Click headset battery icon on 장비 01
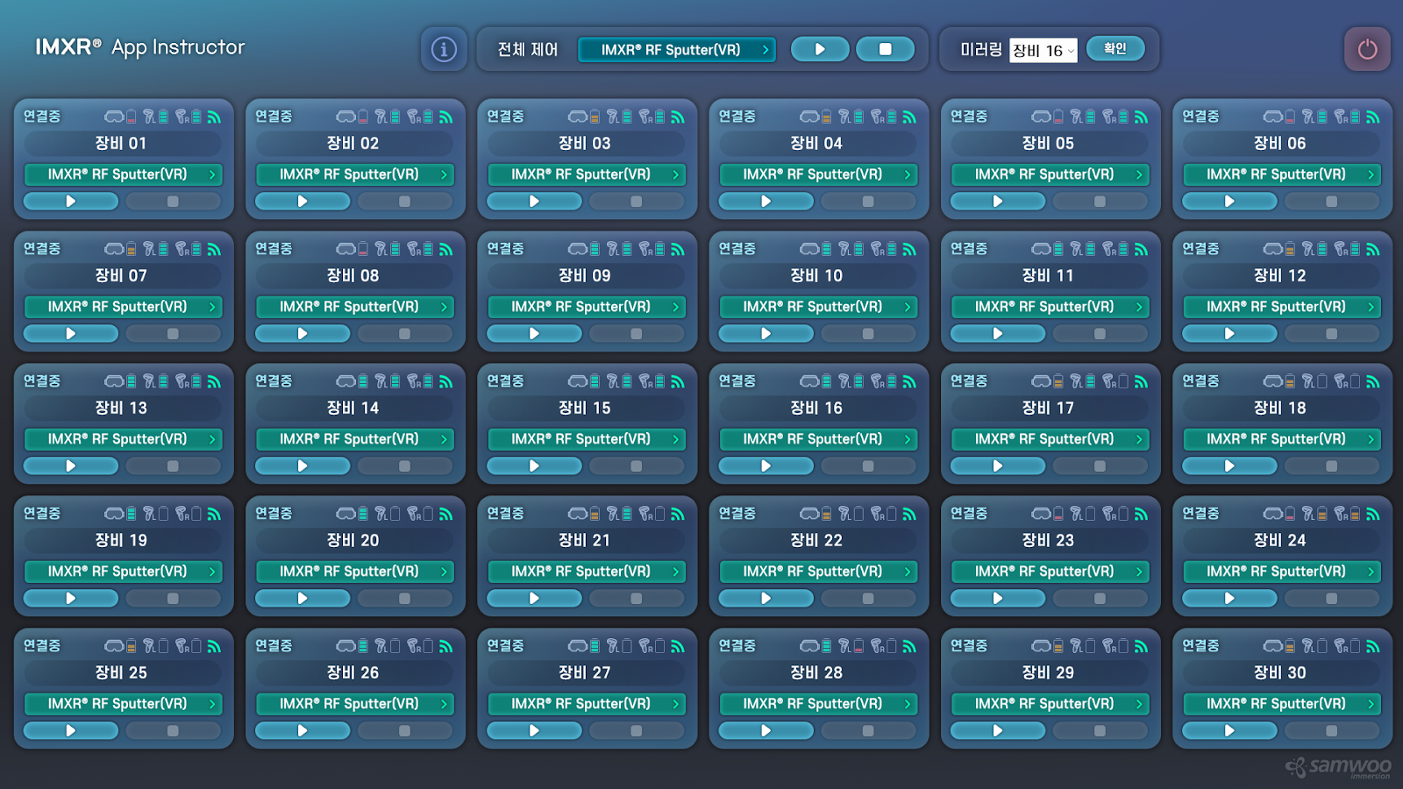 pyautogui.click(x=132, y=117)
